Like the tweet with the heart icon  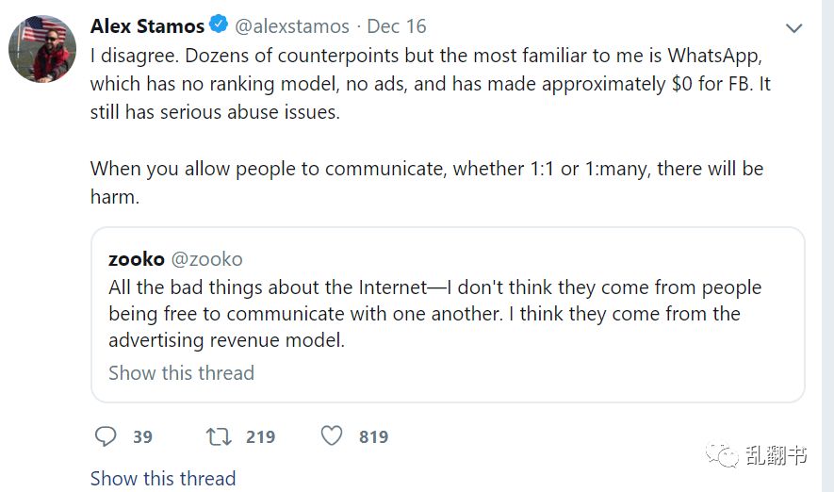tap(331, 436)
